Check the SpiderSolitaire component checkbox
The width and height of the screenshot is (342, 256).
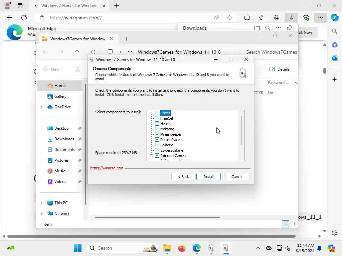[157, 150]
